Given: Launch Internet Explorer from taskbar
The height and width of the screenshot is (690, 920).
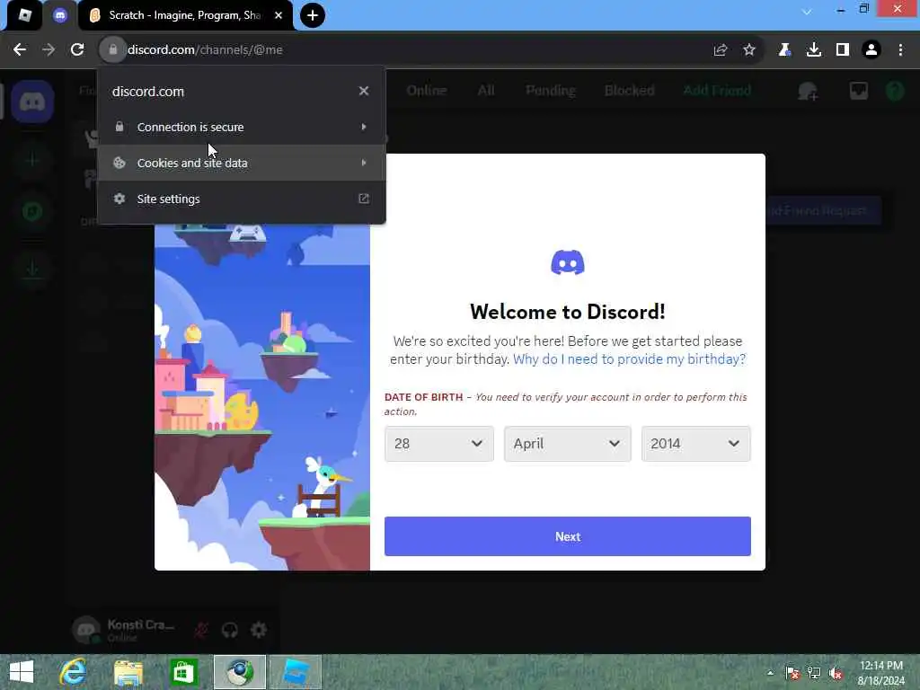Looking at the screenshot, I should 73,672.
